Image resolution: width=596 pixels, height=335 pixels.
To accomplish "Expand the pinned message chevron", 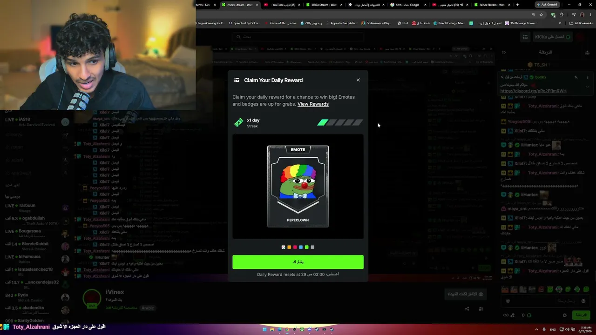I will click(x=588, y=87).
